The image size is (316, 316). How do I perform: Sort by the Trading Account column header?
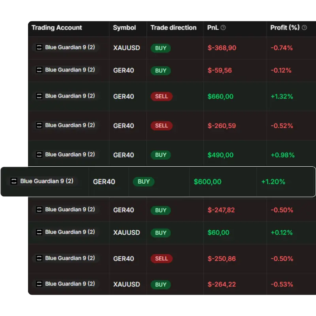coord(56,28)
